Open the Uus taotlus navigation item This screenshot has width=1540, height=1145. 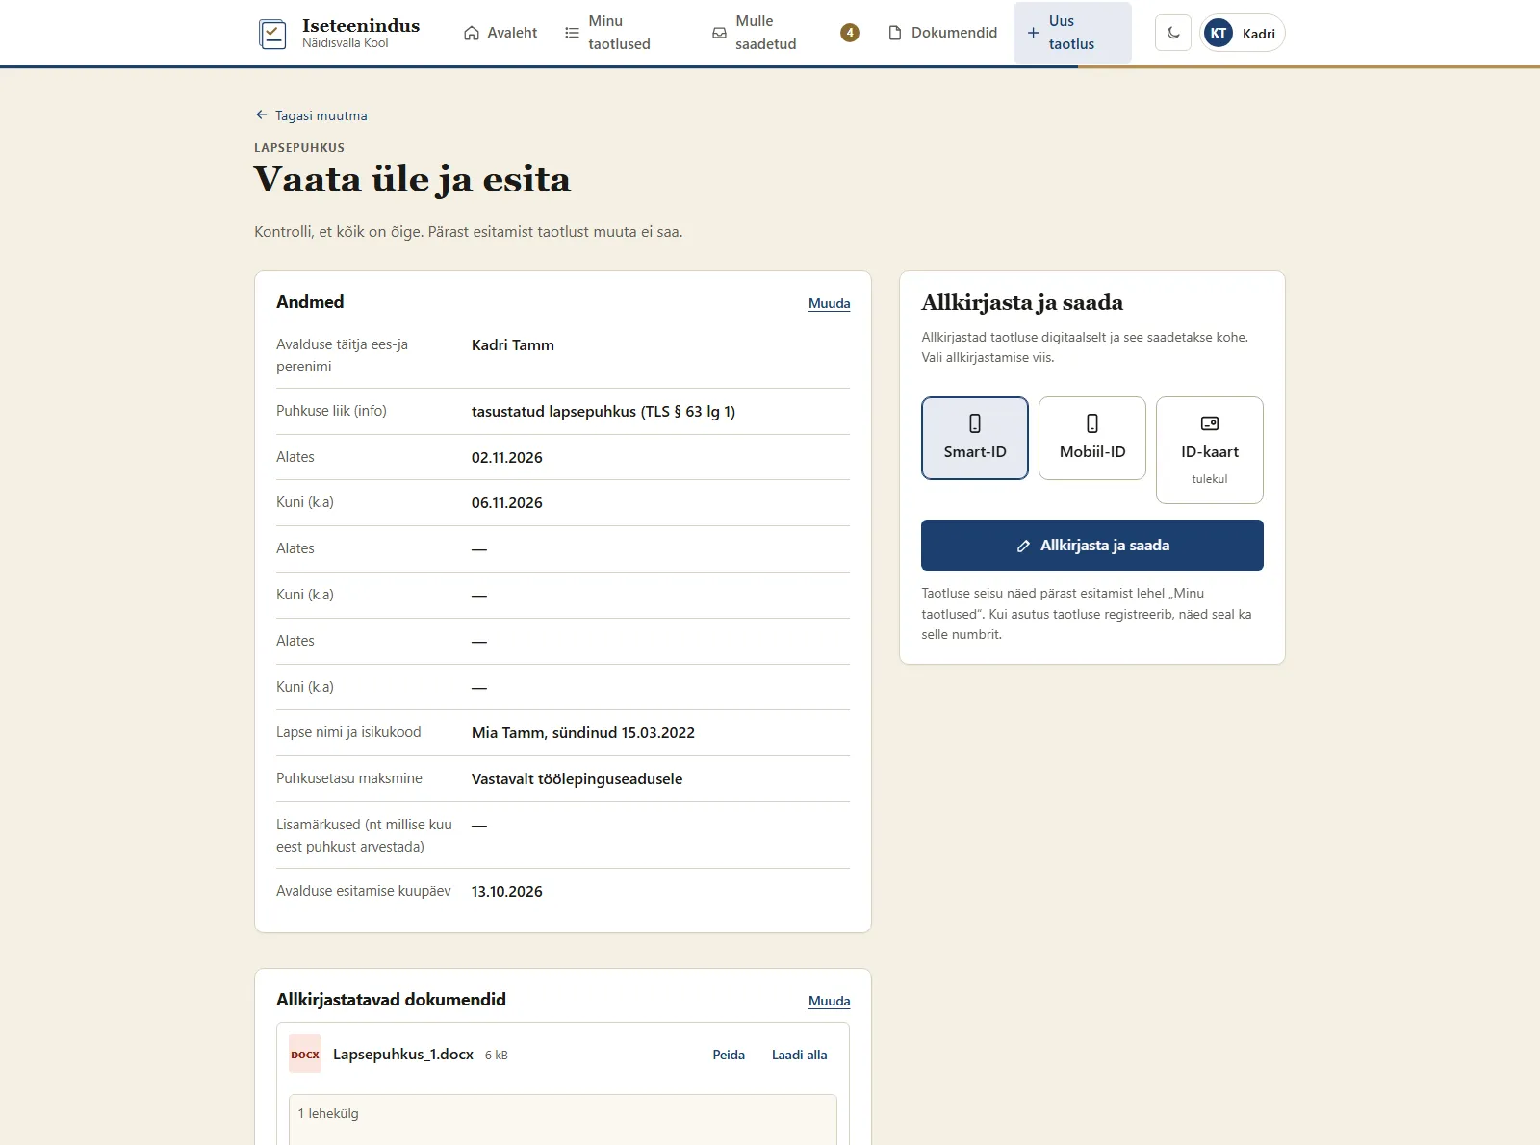[x=1072, y=33]
